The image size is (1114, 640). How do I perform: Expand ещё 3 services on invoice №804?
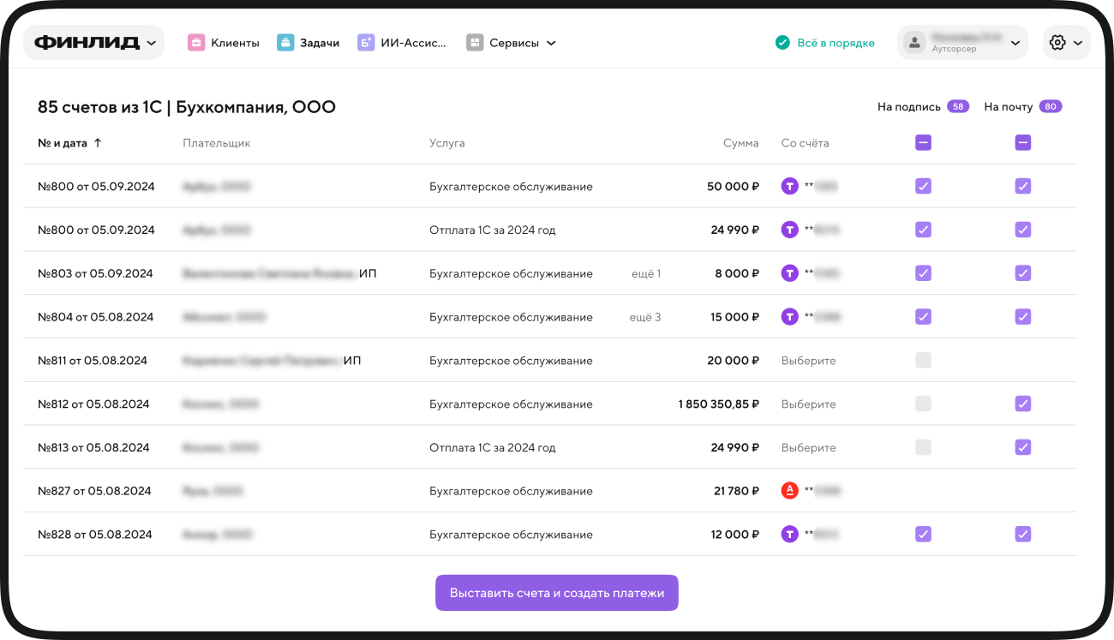point(645,317)
